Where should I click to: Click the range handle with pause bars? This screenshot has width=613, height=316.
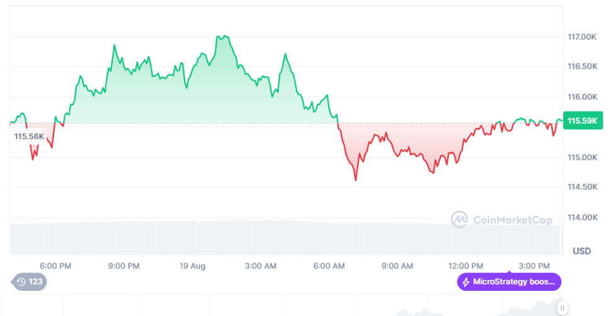pos(563,308)
